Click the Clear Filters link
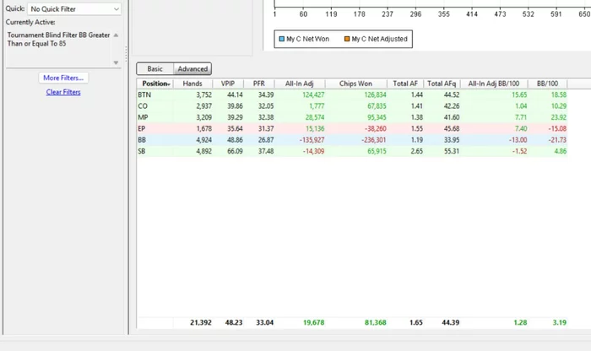Screen dimensions: 591x351 (x=63, y=92)
